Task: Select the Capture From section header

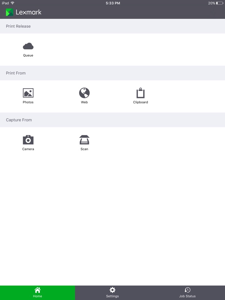Action: 113,120
